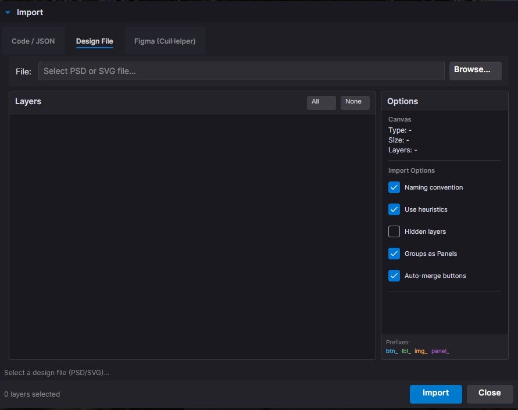
Task: Collapse the Import section triangle
Action: [x=8, y=12]
